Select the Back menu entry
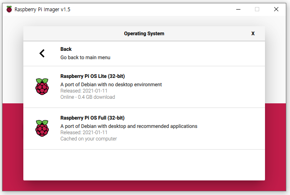The height and width of the screenshot is (195, 290). (144, 53)
